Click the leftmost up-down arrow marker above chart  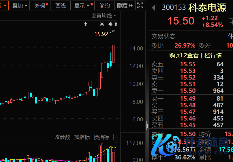point(85,24)
